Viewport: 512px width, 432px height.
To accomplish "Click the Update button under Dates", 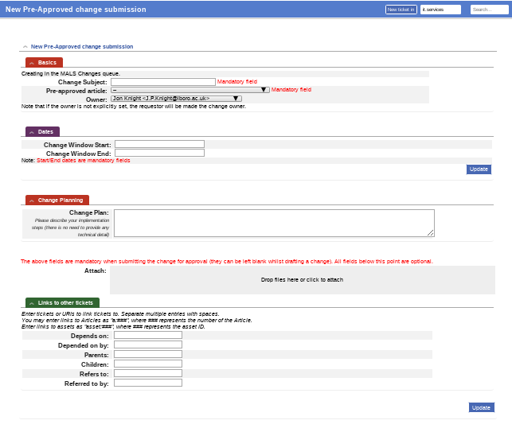I will click(x=479, y=169).
